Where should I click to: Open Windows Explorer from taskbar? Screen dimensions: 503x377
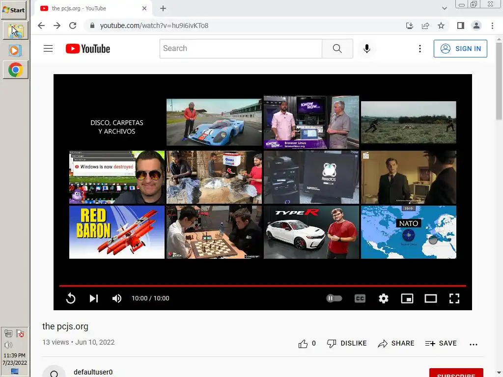click(x=15, y=31)
